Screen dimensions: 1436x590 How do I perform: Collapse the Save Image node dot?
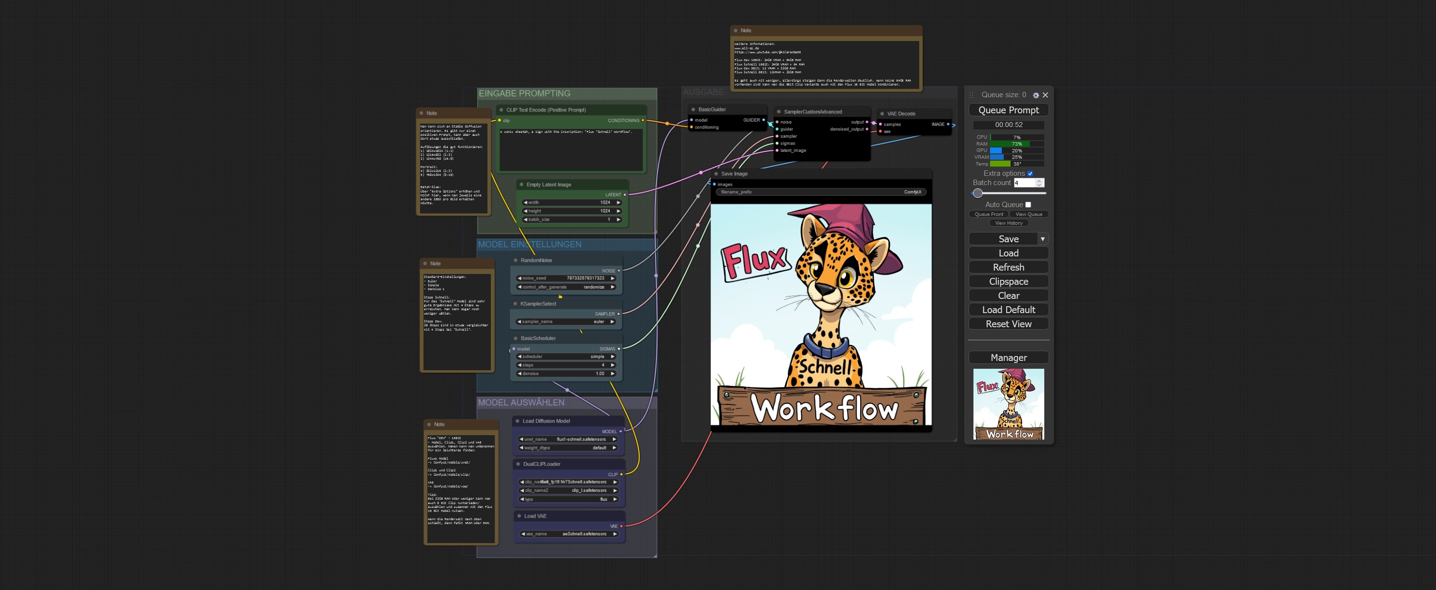[717, 174]
